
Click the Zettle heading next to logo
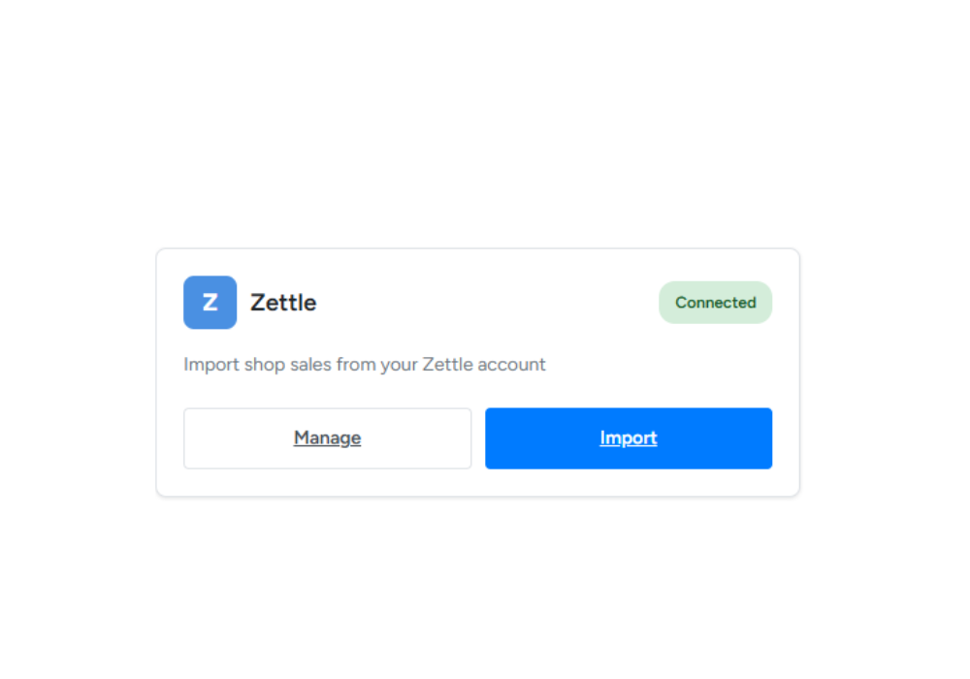point(283,303)
